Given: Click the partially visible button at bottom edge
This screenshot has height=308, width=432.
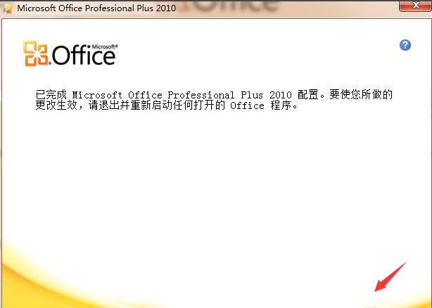Looking at the screenshot, I should pyautogui.click(x=371, y=306).
